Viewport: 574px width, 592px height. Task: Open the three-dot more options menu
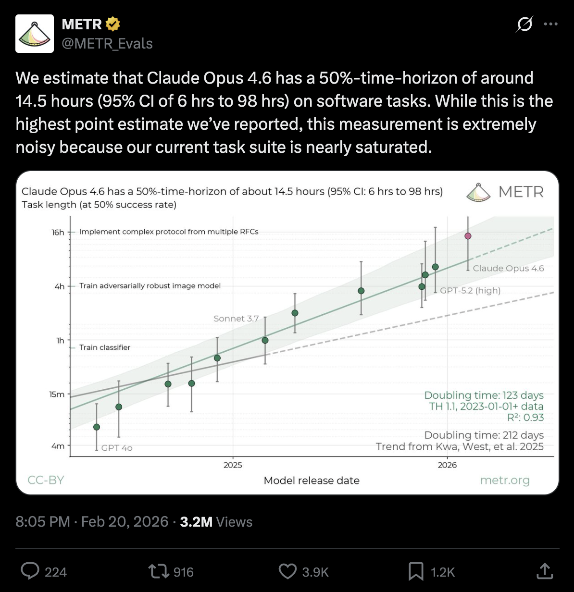[551, 24]
